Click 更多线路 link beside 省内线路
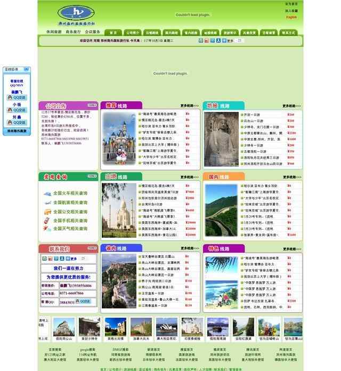 pos(190,248)
